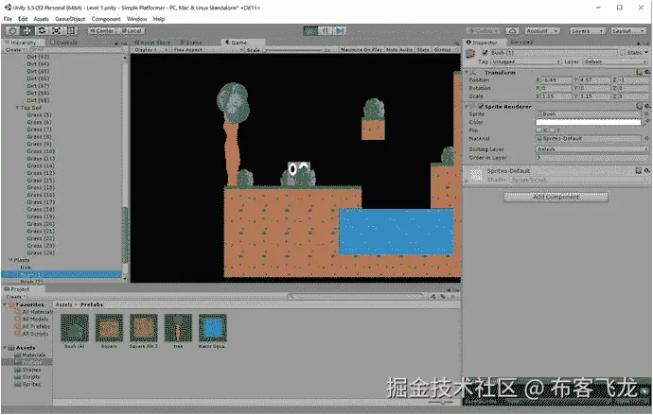Toggle Sprite Renderer enabled checkbox

point(481,107)
